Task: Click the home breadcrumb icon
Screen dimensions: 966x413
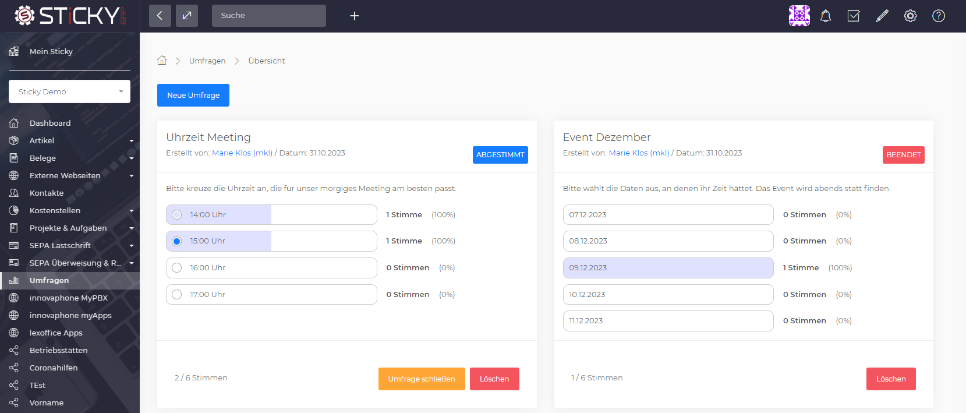Action: [162, 60]
